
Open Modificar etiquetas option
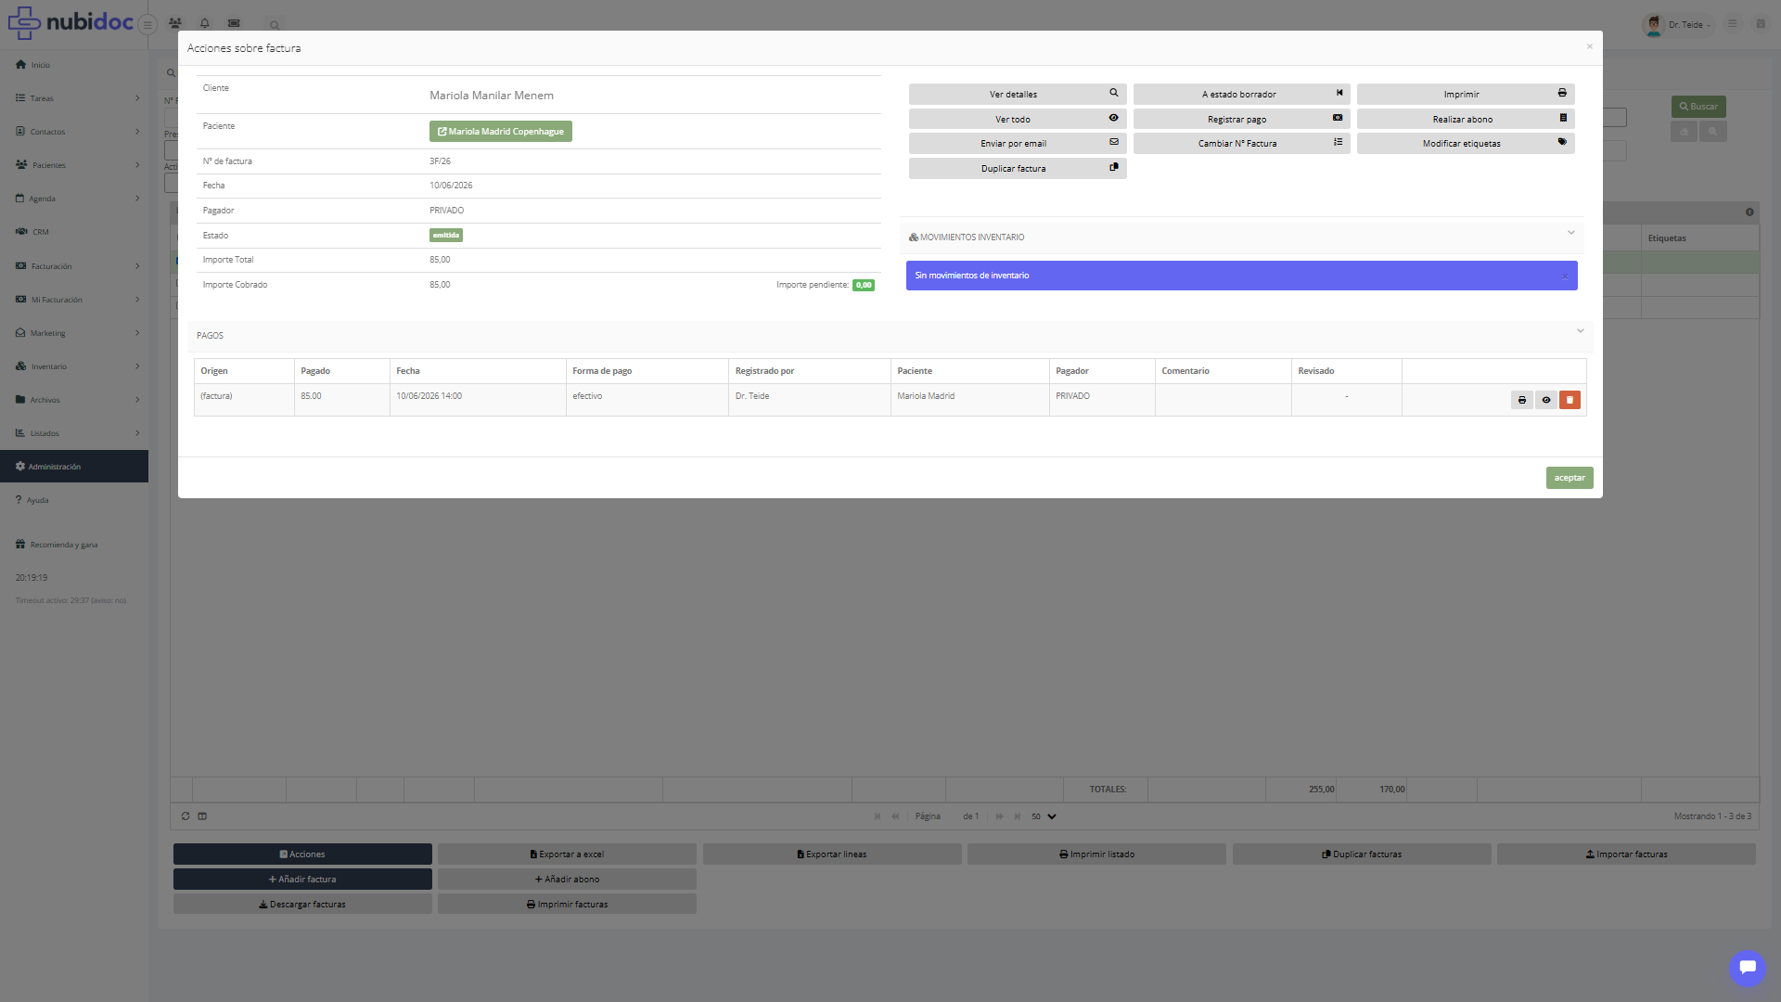(1466, 144)
